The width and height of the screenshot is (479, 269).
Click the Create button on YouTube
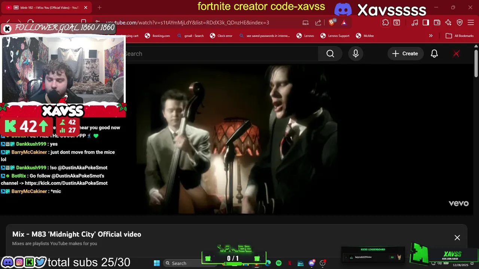click(x=405, y=54)
